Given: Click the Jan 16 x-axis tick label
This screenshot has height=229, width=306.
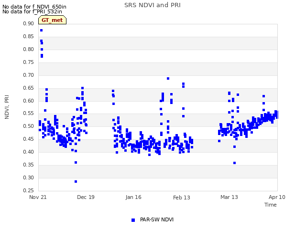Looking at the screenshot, I should click(133, 197).
